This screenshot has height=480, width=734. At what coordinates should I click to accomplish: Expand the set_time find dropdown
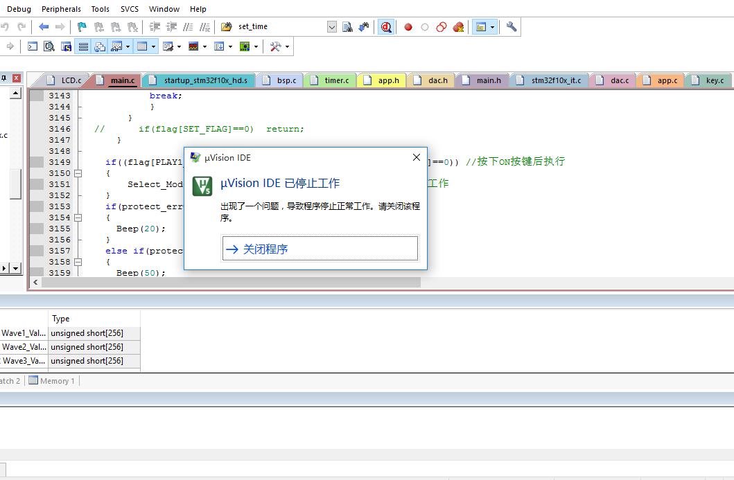[x=332, y=26]
